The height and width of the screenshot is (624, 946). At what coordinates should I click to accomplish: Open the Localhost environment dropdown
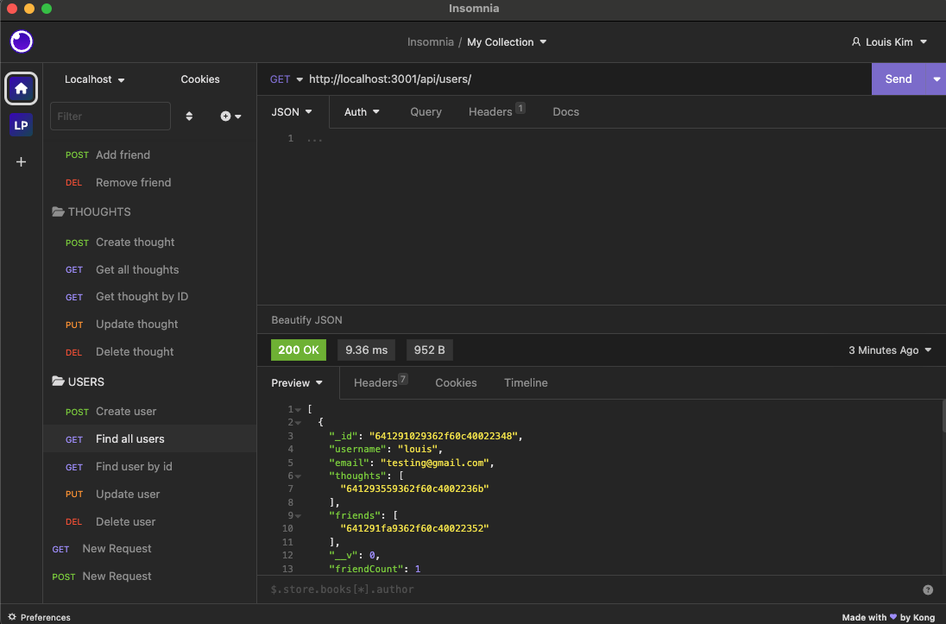pyautogui.click(x=93, y=79)
